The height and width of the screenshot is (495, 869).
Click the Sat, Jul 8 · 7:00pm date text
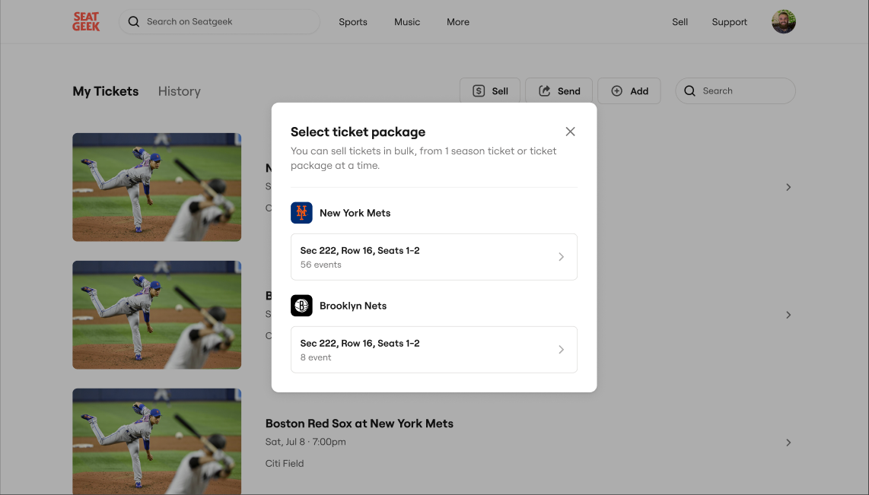click(x=305, y=442)
